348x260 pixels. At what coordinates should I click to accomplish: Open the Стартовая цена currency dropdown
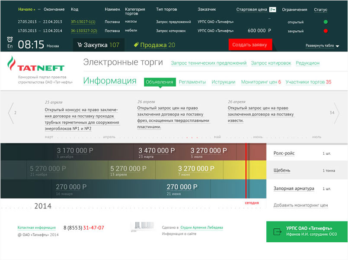[x=272, y=10]
